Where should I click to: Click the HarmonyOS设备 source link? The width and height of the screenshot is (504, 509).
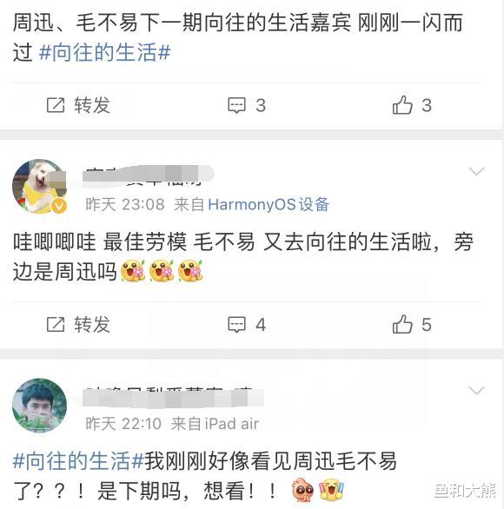pyautogui.click(x=269, y=204)
